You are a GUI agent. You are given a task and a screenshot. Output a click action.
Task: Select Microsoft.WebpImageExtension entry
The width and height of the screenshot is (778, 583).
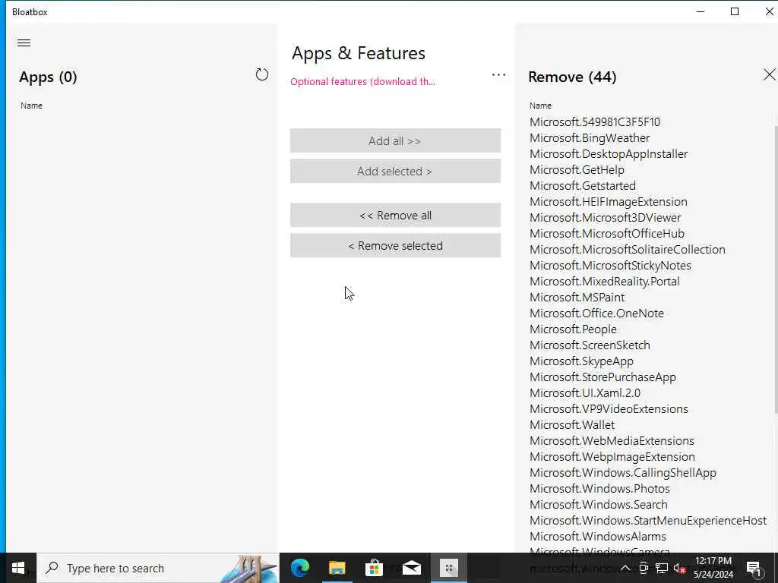pyautogui.click(x=612, y=456)
